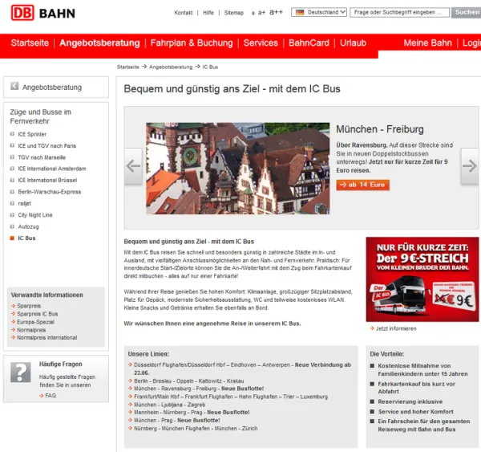The height and width of the screenshot is (452, 481).
Task: Open the Fahrplan & Buchung menu
Action: tap(192, 43)
